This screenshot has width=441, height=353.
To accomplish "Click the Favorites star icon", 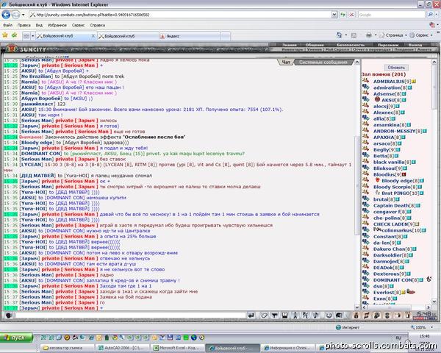I will click(x=5, y=35).
